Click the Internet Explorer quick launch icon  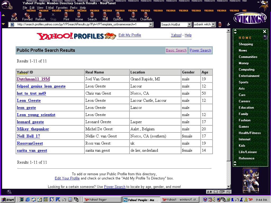(28, 200)
